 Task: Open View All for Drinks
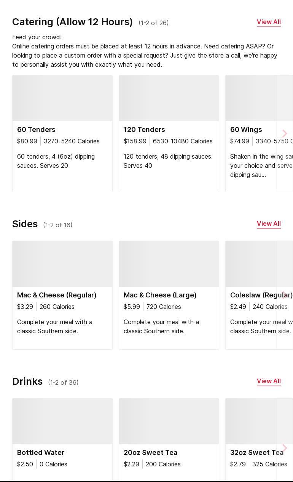269,381
